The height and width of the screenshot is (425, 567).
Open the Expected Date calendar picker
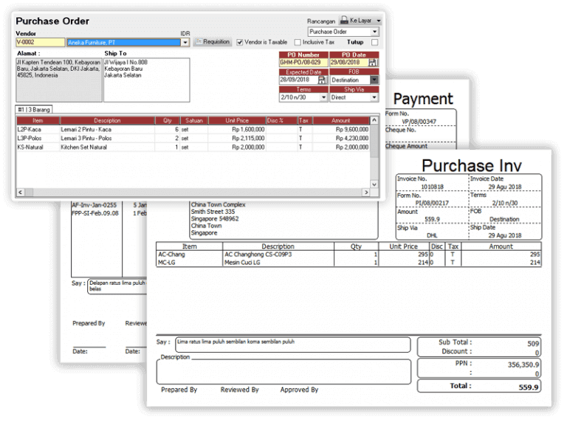(322, 80)
